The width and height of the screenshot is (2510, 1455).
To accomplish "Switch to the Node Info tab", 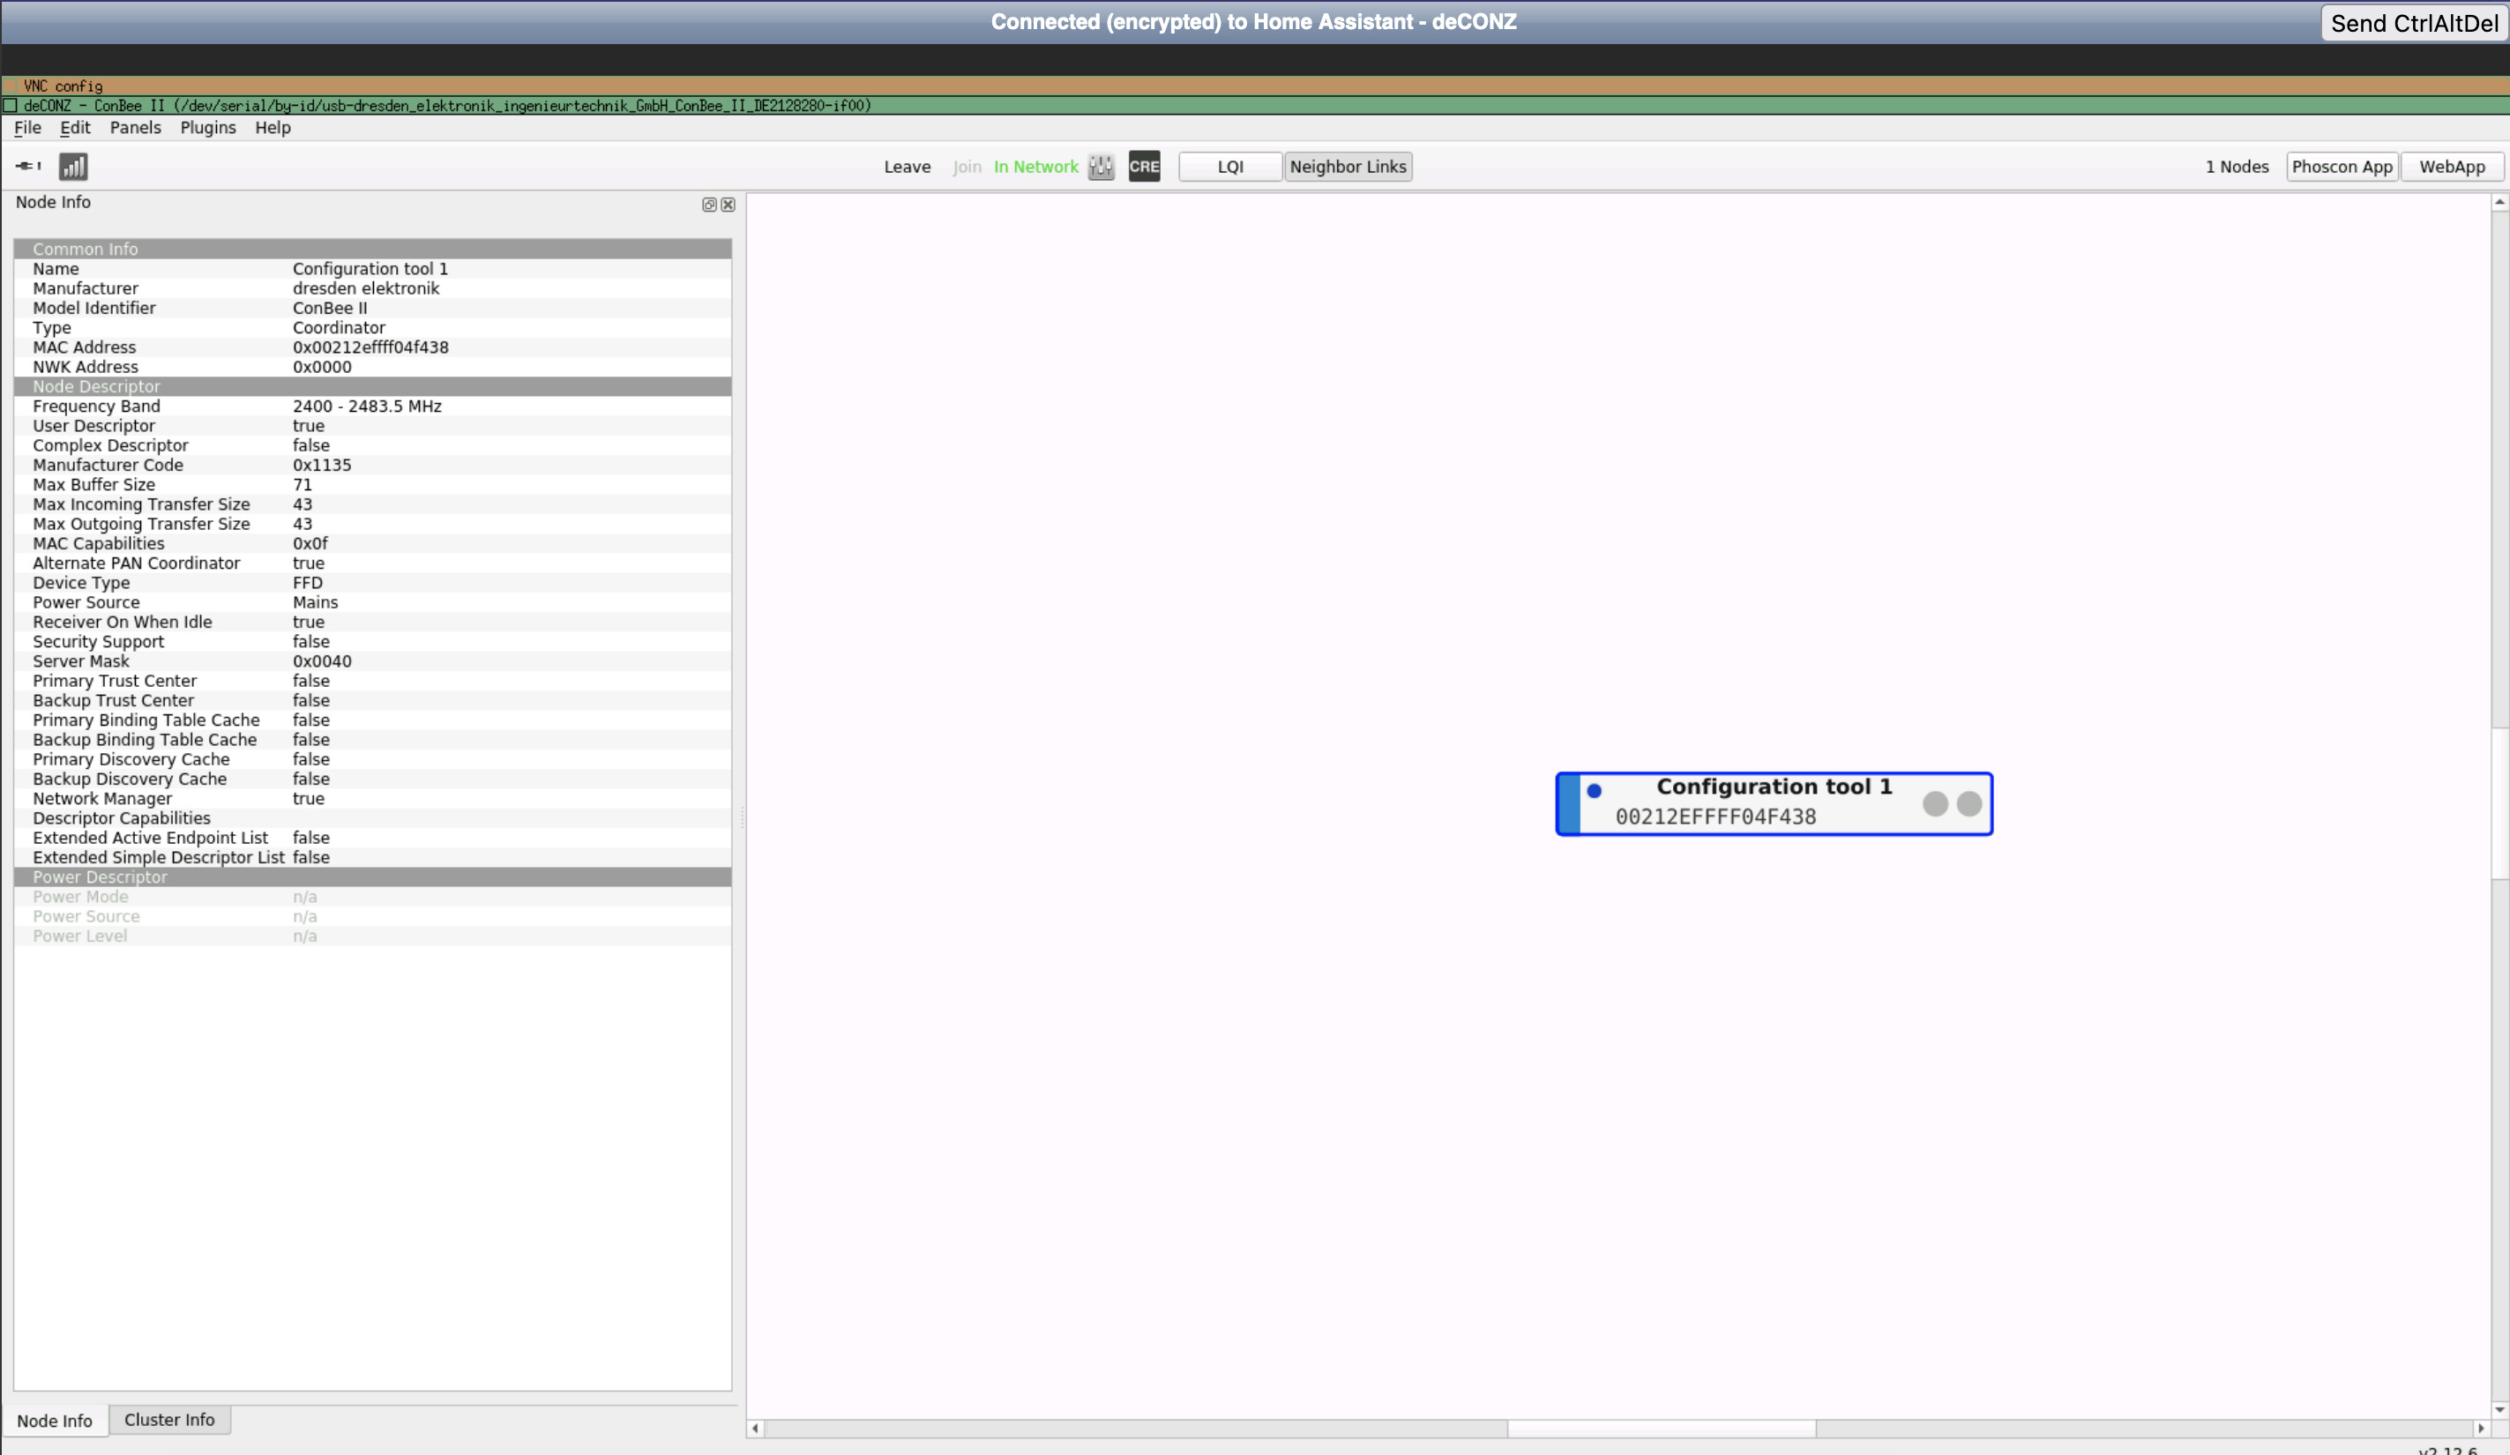I will (x=55, y=1420).
